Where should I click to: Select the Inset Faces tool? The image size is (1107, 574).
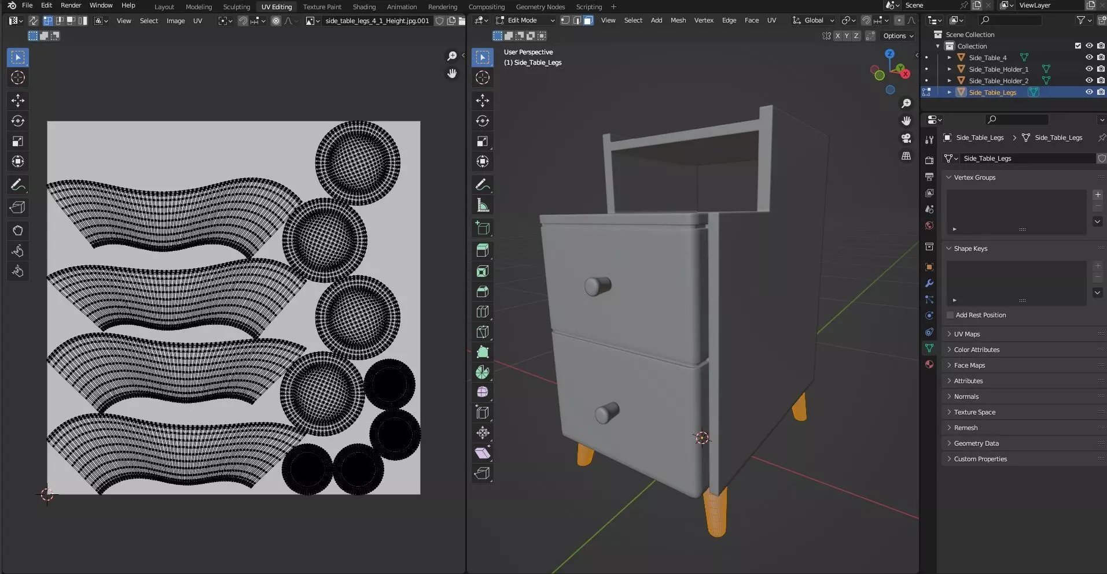(483, 271)
